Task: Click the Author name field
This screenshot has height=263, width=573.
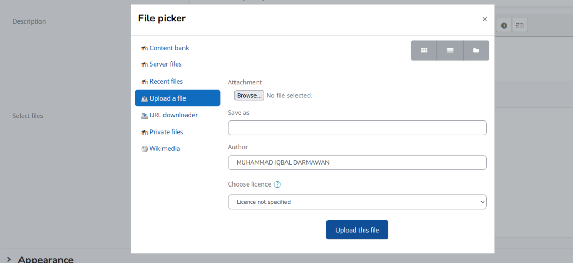Action: [x=357, y=162]
